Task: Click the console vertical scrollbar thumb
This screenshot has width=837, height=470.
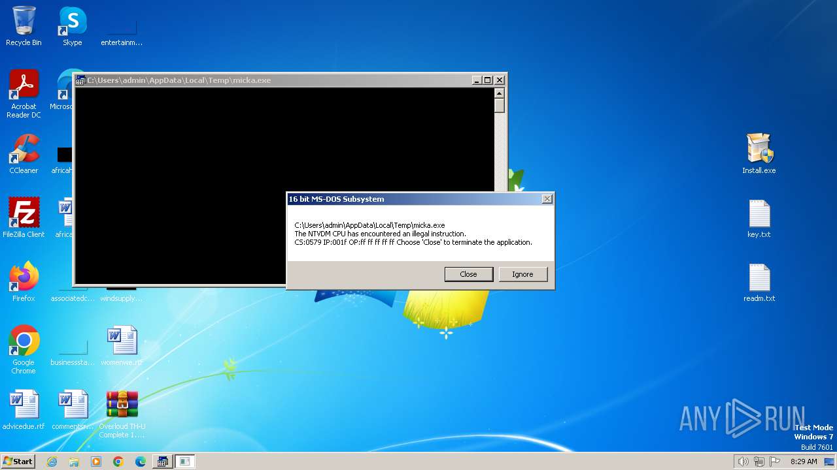Action: click(x=500, y=105)
